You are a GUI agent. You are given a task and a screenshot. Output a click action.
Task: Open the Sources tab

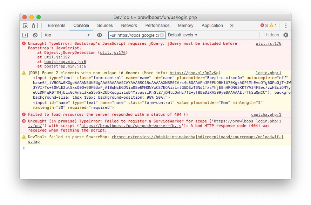pyautogui.click(x=105, y=26)
